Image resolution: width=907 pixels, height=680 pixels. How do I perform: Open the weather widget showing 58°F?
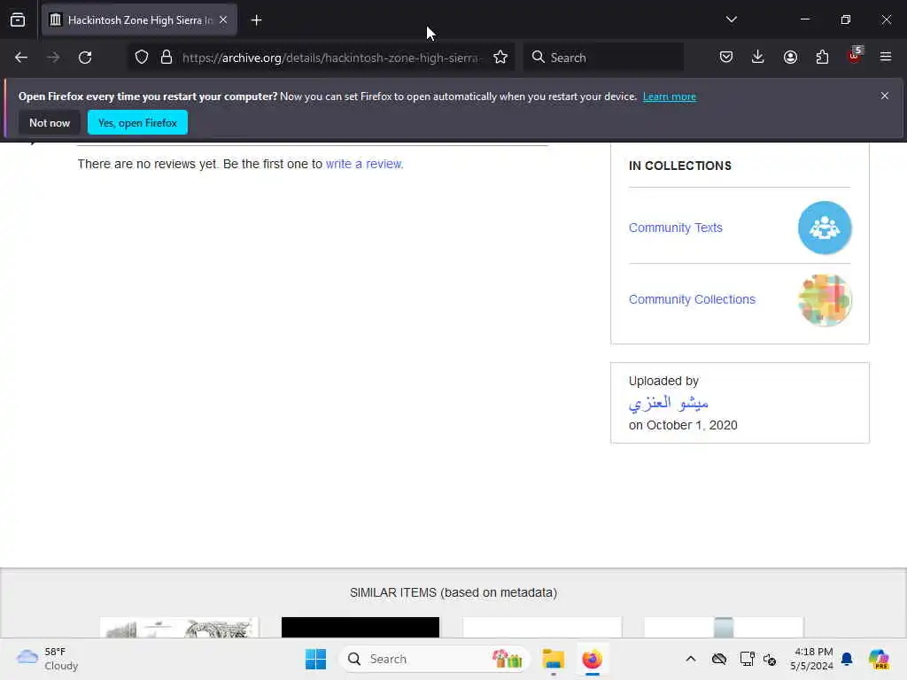click(x=48, y=659)
